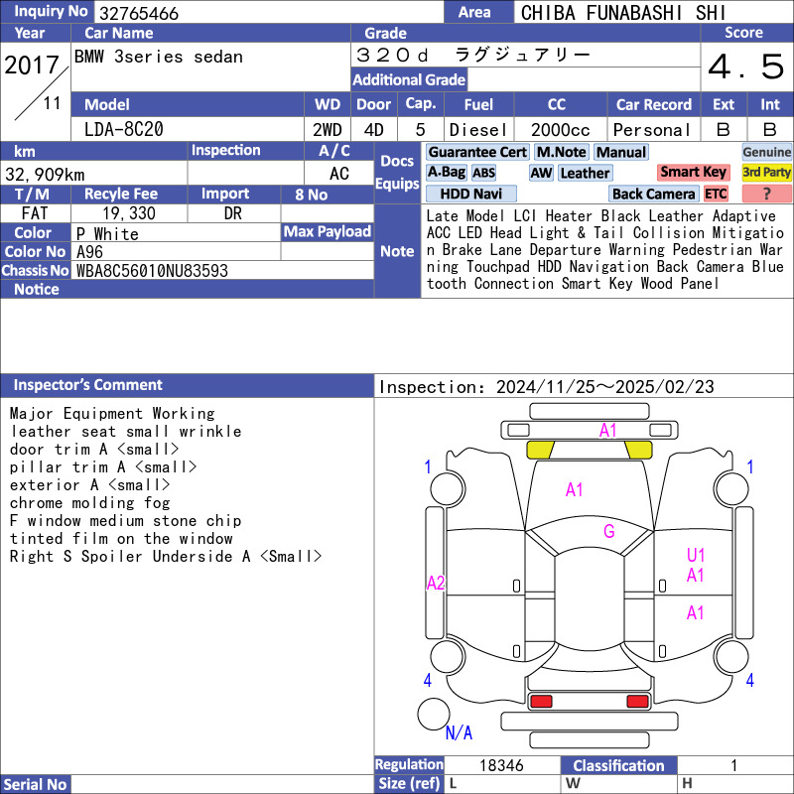Click the left red taillight on the diagram
The width and height of the screenshot is (794, 794).
click(541, 702)
